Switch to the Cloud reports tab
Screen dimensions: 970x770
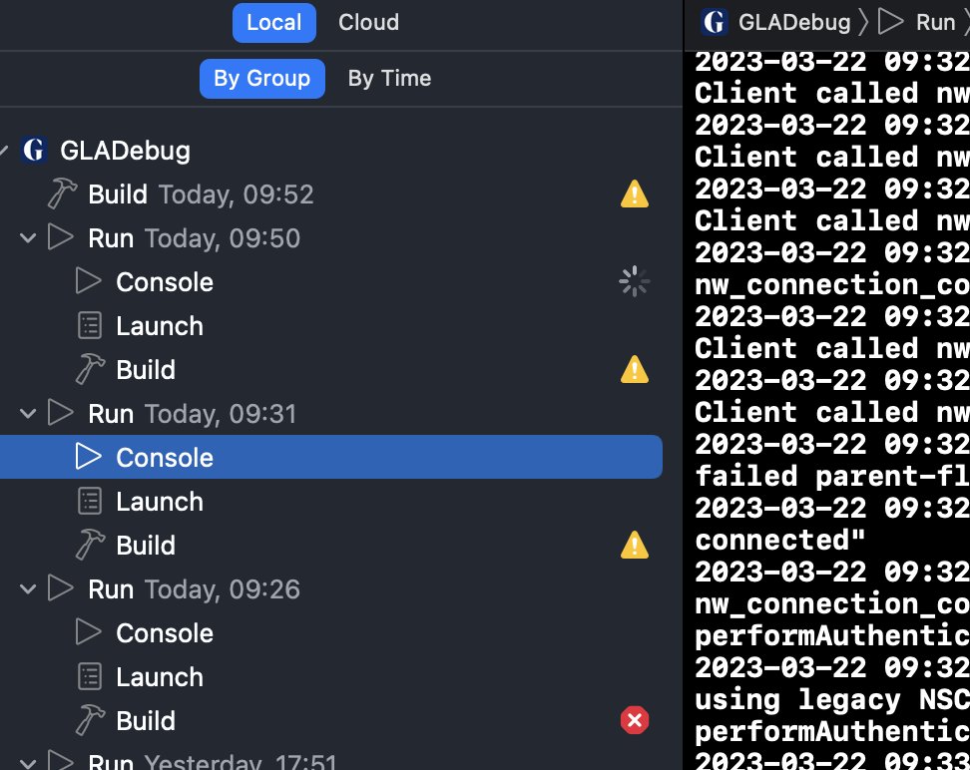coord(368,23)
